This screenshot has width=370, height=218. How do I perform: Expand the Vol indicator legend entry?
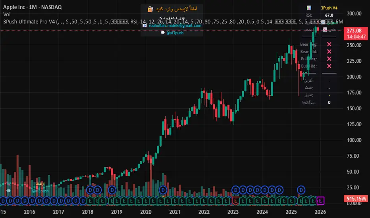(6, 14)
